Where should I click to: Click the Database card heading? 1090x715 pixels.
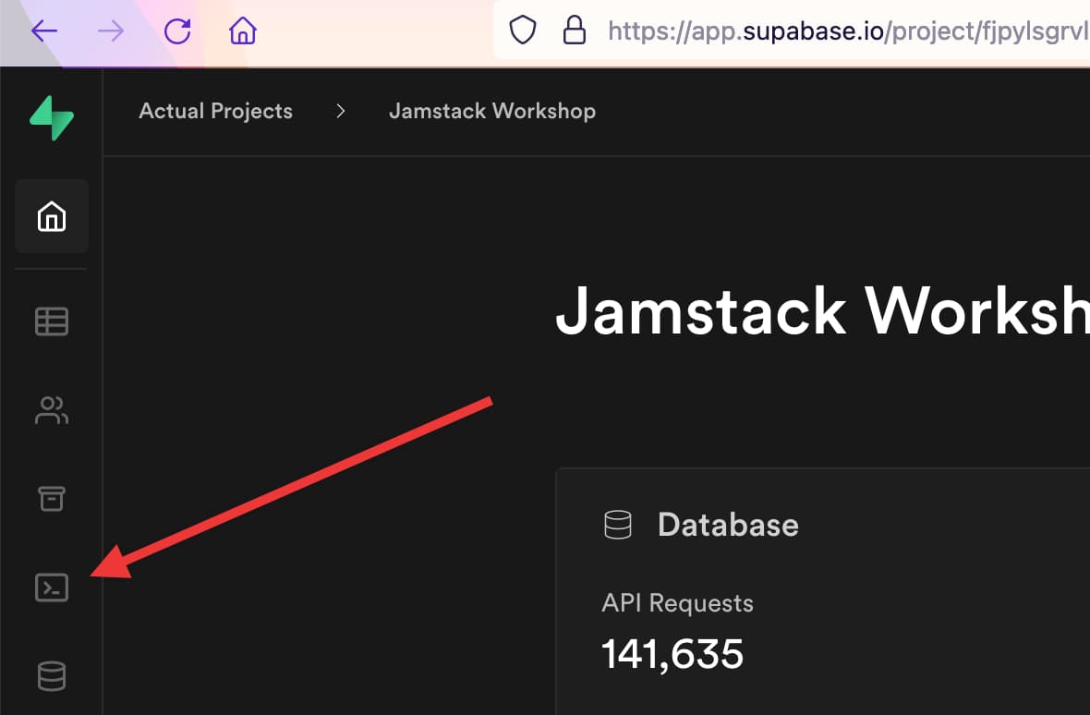[x=728, y=525]
